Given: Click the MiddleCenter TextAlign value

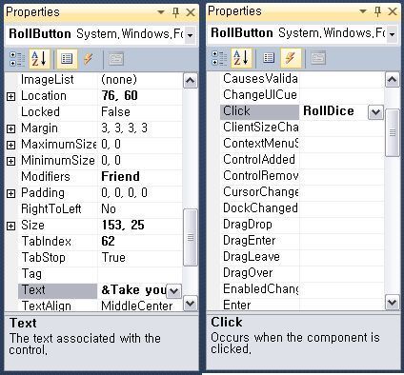Looking at the screenshot, I should [x=137, y=306].
